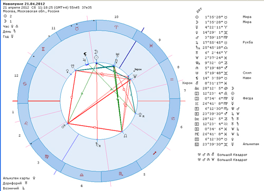
Task: Select the first Большой Квадрат row with Chiron
Action: pos(222,155)
